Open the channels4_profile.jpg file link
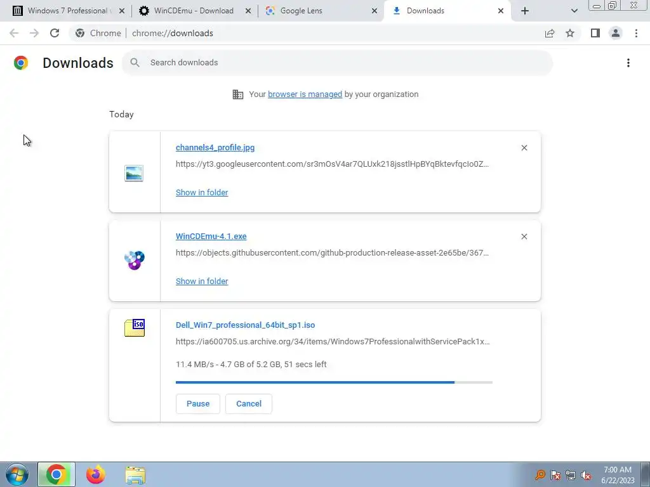650x487 pixels. [x=215, y=147]
